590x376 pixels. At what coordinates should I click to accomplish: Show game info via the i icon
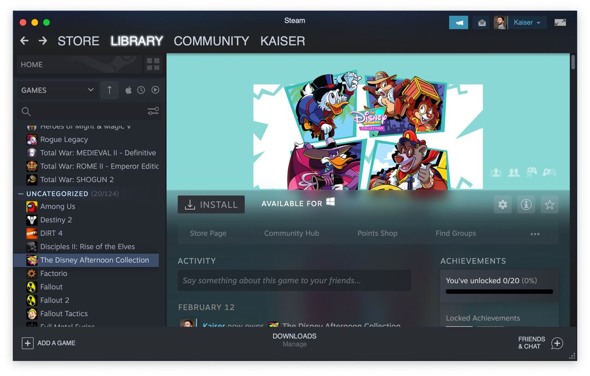point(526,205)
